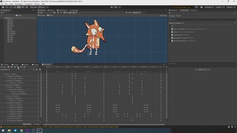Open the Window menu
Viewport: 237px width, 133px height.
point(37,4)
